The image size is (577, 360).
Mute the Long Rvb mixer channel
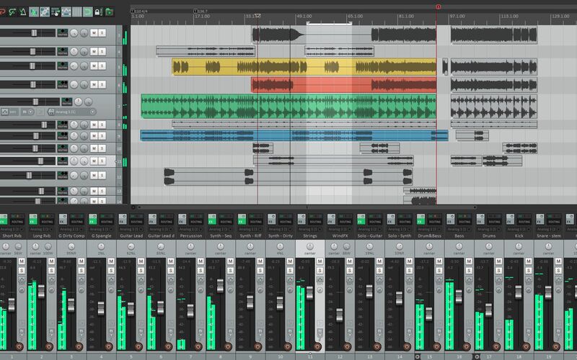point(51,261)
